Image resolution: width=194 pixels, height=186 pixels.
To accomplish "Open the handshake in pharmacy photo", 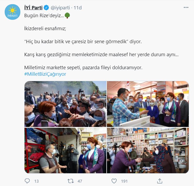I will (148, 150).
